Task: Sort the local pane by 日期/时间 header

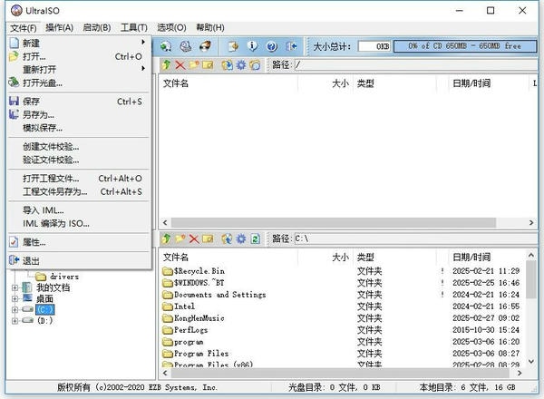Action: tap(486, 258)
